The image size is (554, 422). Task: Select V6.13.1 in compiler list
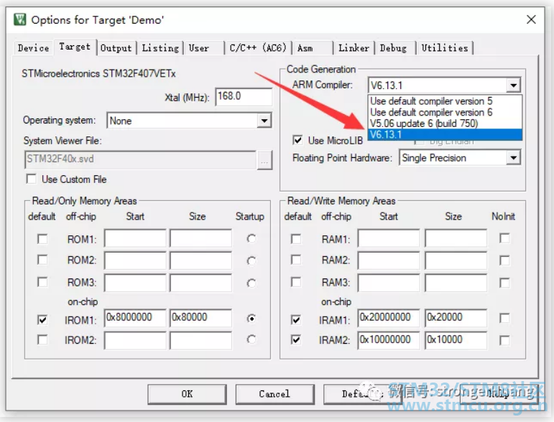pos(445,134)
